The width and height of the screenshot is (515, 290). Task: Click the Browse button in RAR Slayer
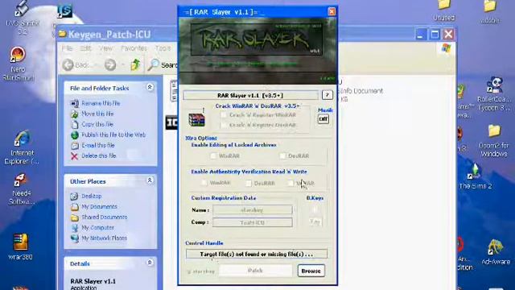[x=311, y=271]
